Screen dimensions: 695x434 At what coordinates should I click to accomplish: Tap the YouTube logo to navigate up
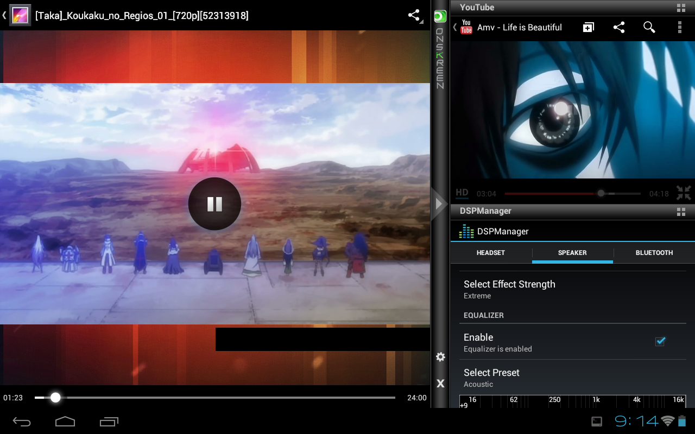pyautogui.click(x=466, y=27)
